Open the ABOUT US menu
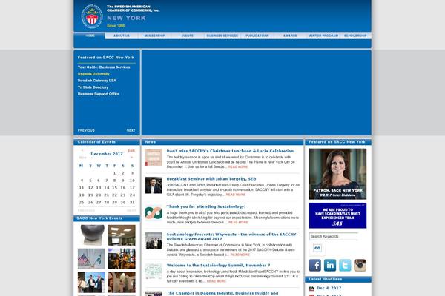The image size is (445, 296). pyautogui.click(x=122, y=36)
